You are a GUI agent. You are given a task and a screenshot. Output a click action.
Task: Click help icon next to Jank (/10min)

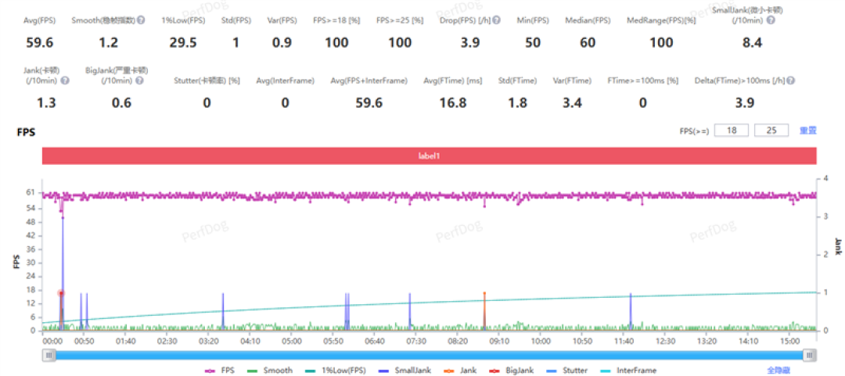click(x=65, y=81)
